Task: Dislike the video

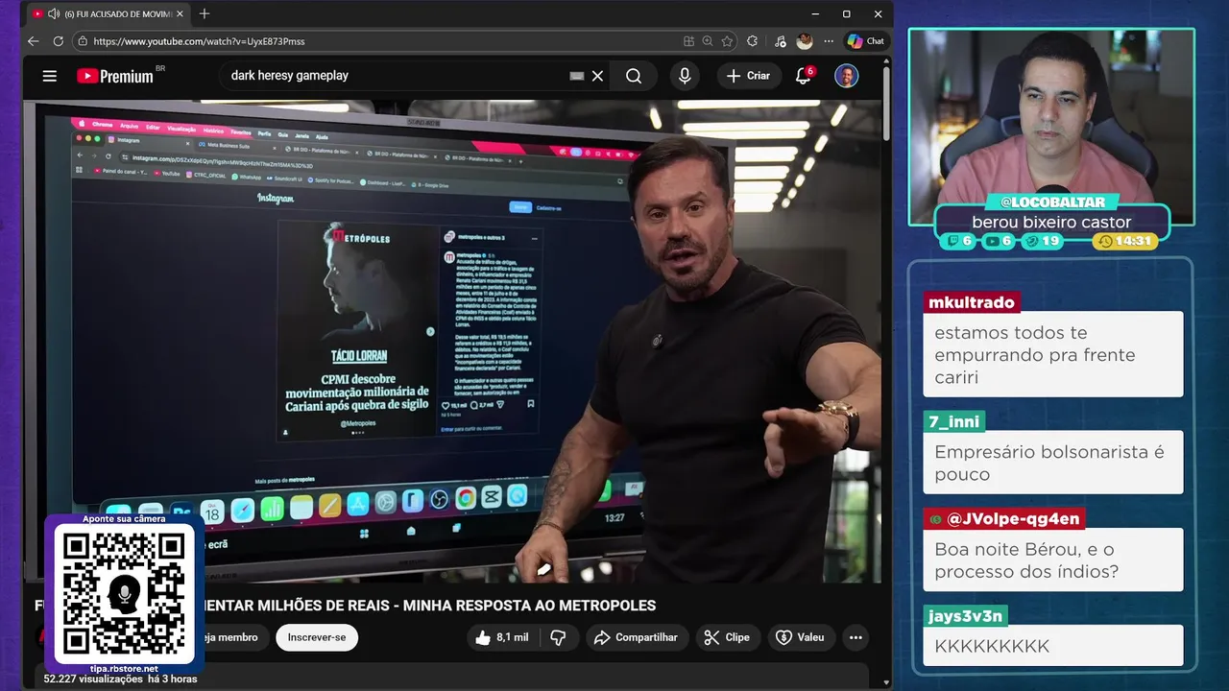Action: tap(558, 637)
